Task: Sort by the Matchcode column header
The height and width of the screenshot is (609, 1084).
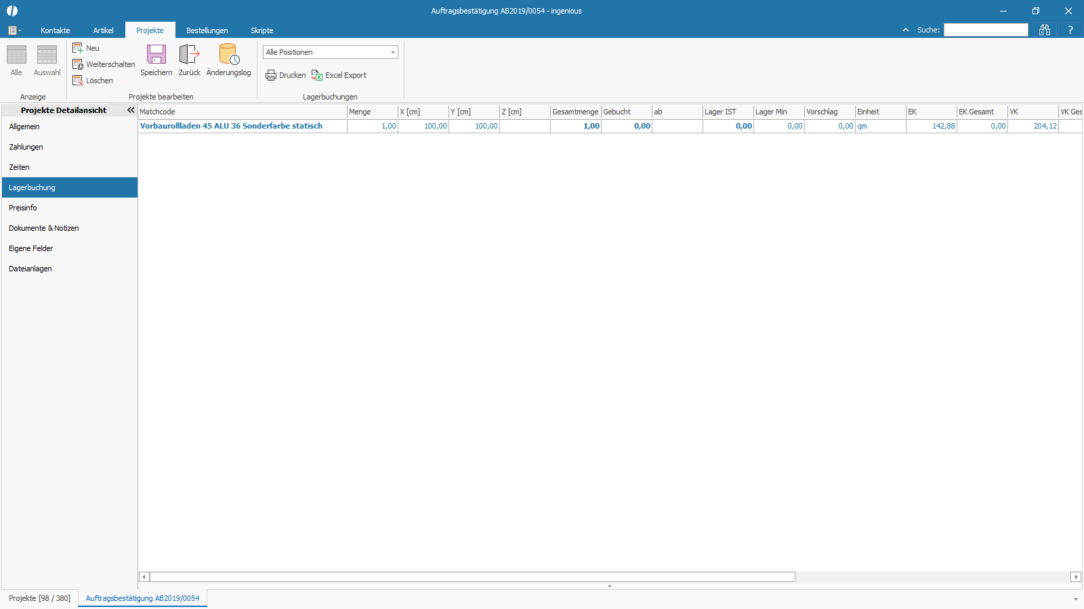Action: coord(243,112)
